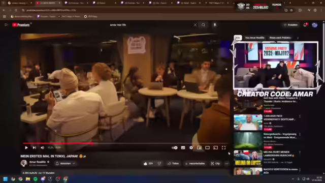
Task: Create a clip with Clip button
Action: pos(215,164)
